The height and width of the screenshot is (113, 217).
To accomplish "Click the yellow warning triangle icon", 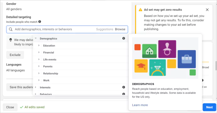I will point(140,10).
